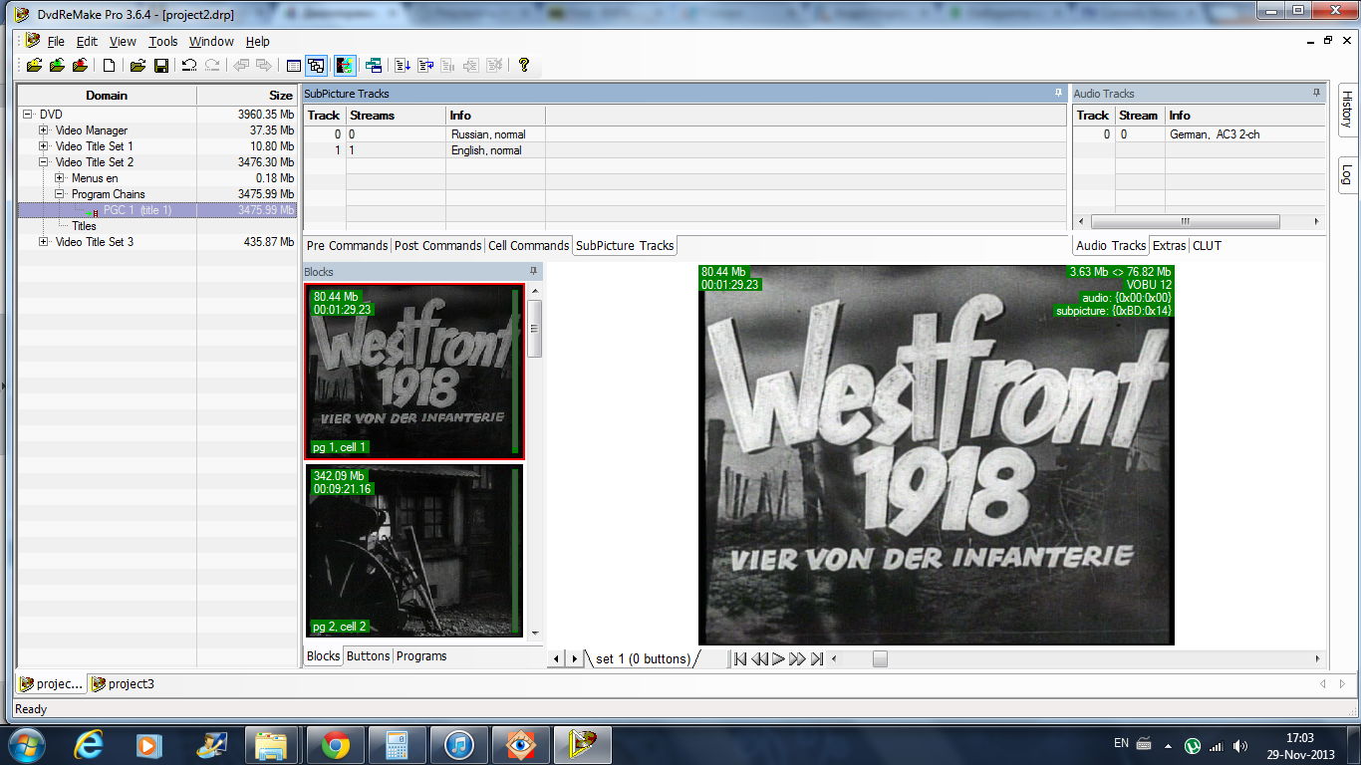Open the Window menu
Viewport: 1361px width, 765px height.
coord(211,42)
